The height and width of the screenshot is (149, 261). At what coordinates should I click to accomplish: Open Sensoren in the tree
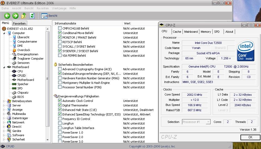click(23, 63)
